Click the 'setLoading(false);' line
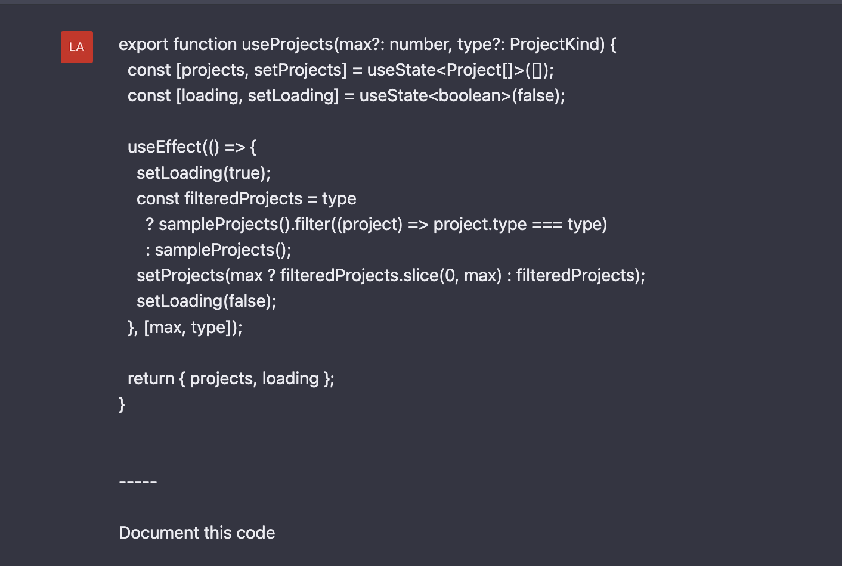 pyautogui.click(x=206, y=301)
